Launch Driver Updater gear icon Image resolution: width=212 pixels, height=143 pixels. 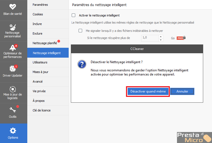coord(13,69)
